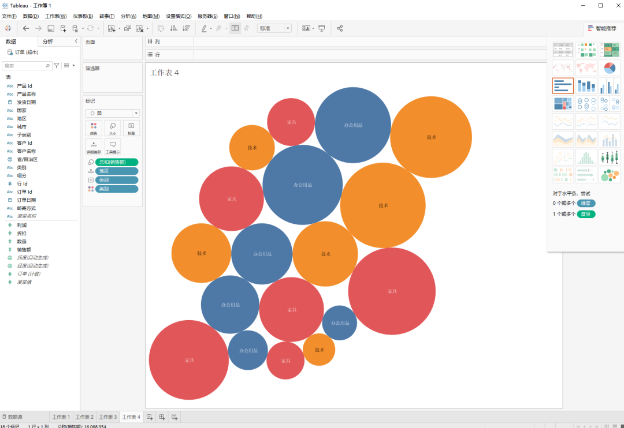
Task: Click the duplicate worksheet icon
Action: [x=127, y=28]
